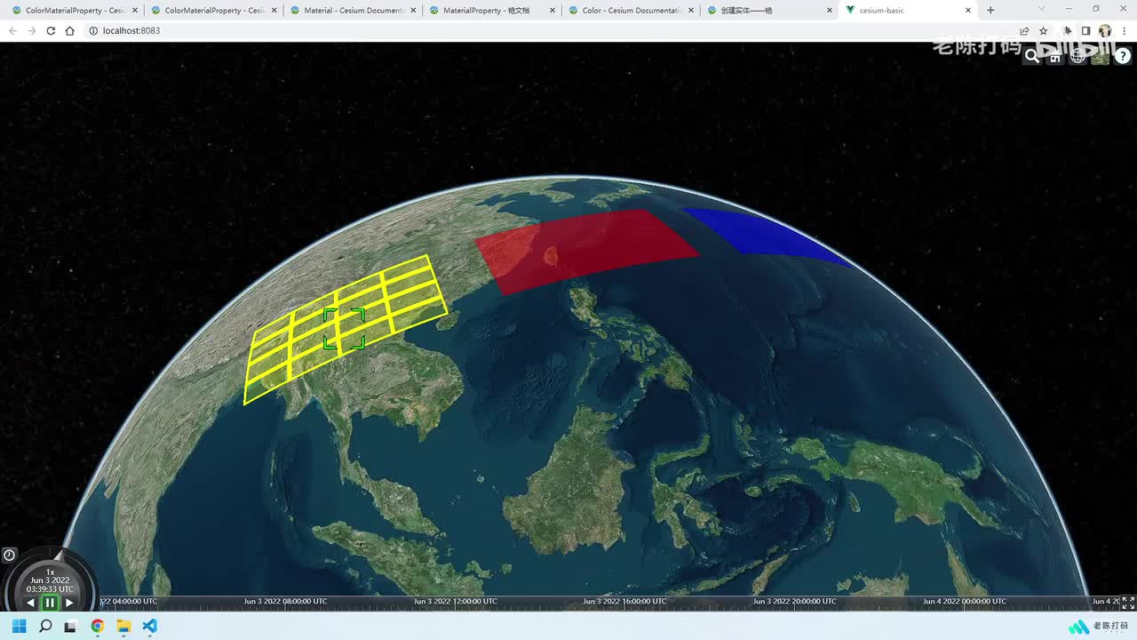1137x640 pixels.
Task: Click the real-time clock icon in animation widget
Action: tap(9, 555)
